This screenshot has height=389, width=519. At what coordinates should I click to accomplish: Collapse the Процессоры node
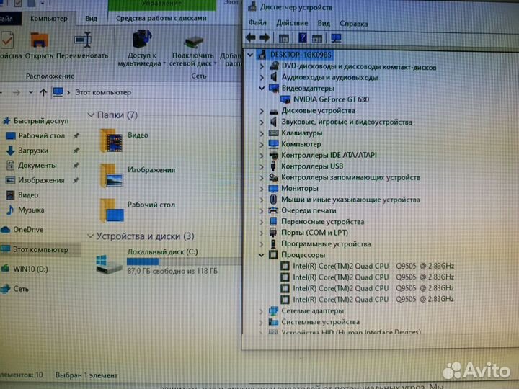pyautogui.click(x=262, y=255)
